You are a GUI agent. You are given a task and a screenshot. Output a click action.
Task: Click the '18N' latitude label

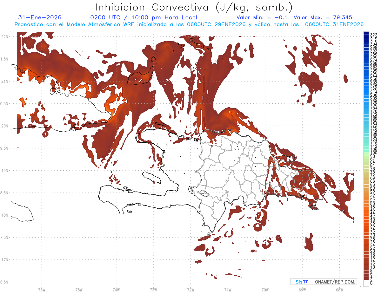point(4,215)
